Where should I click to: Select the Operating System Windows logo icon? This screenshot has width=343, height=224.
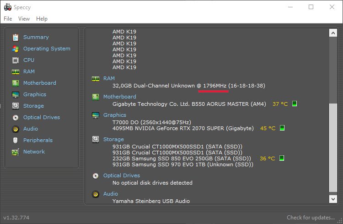(x=16, y=49)
